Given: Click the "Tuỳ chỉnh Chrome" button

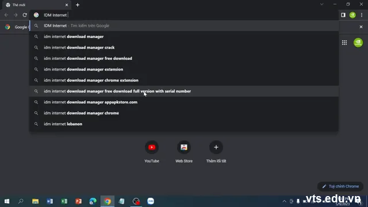Looking at the screenshot, I should click(340, 186).
